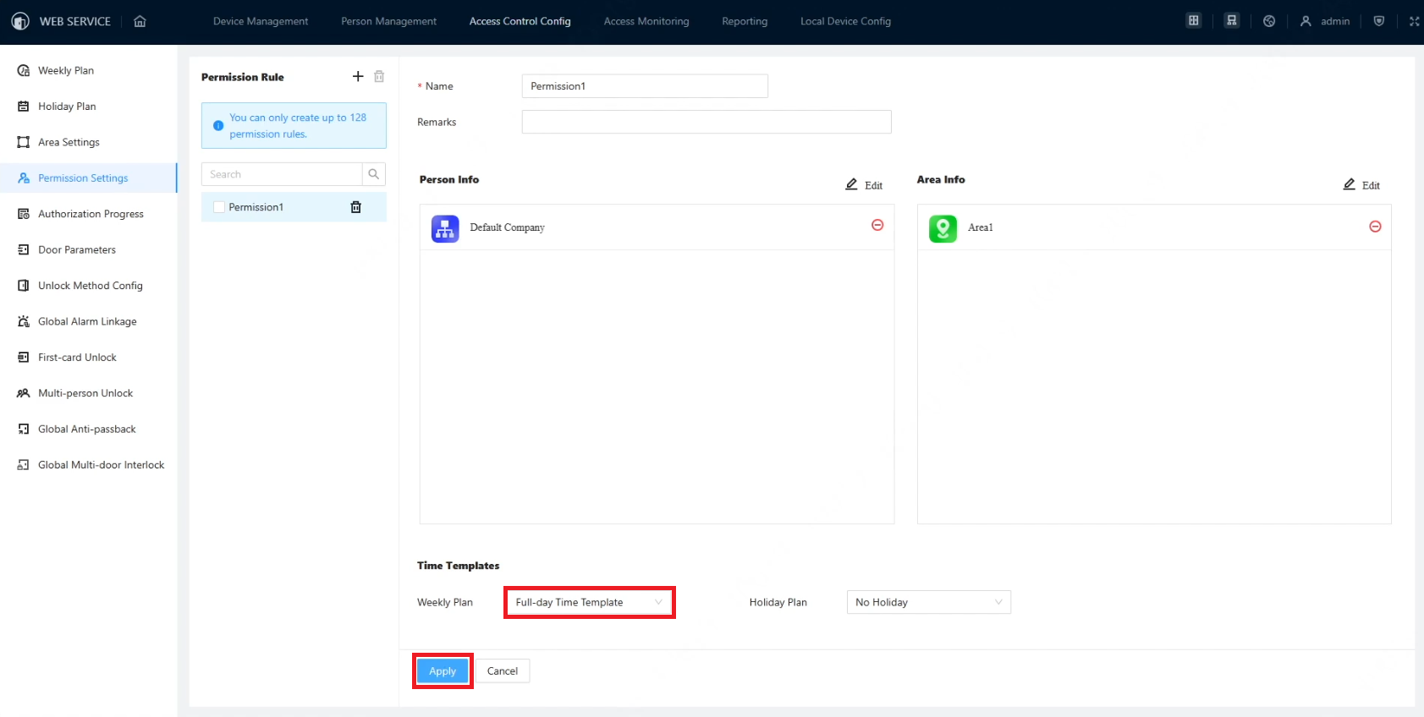Delete Permission1 using its trash icon
Viewport: 1424px width, 717px height.
(x=356, y=207)
